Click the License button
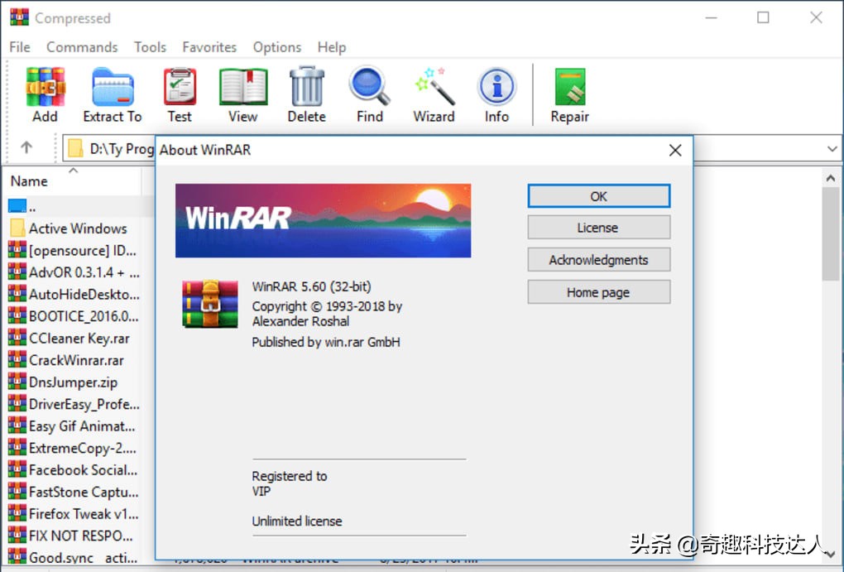Screen dimensions: 844x572 coord(598,228)
